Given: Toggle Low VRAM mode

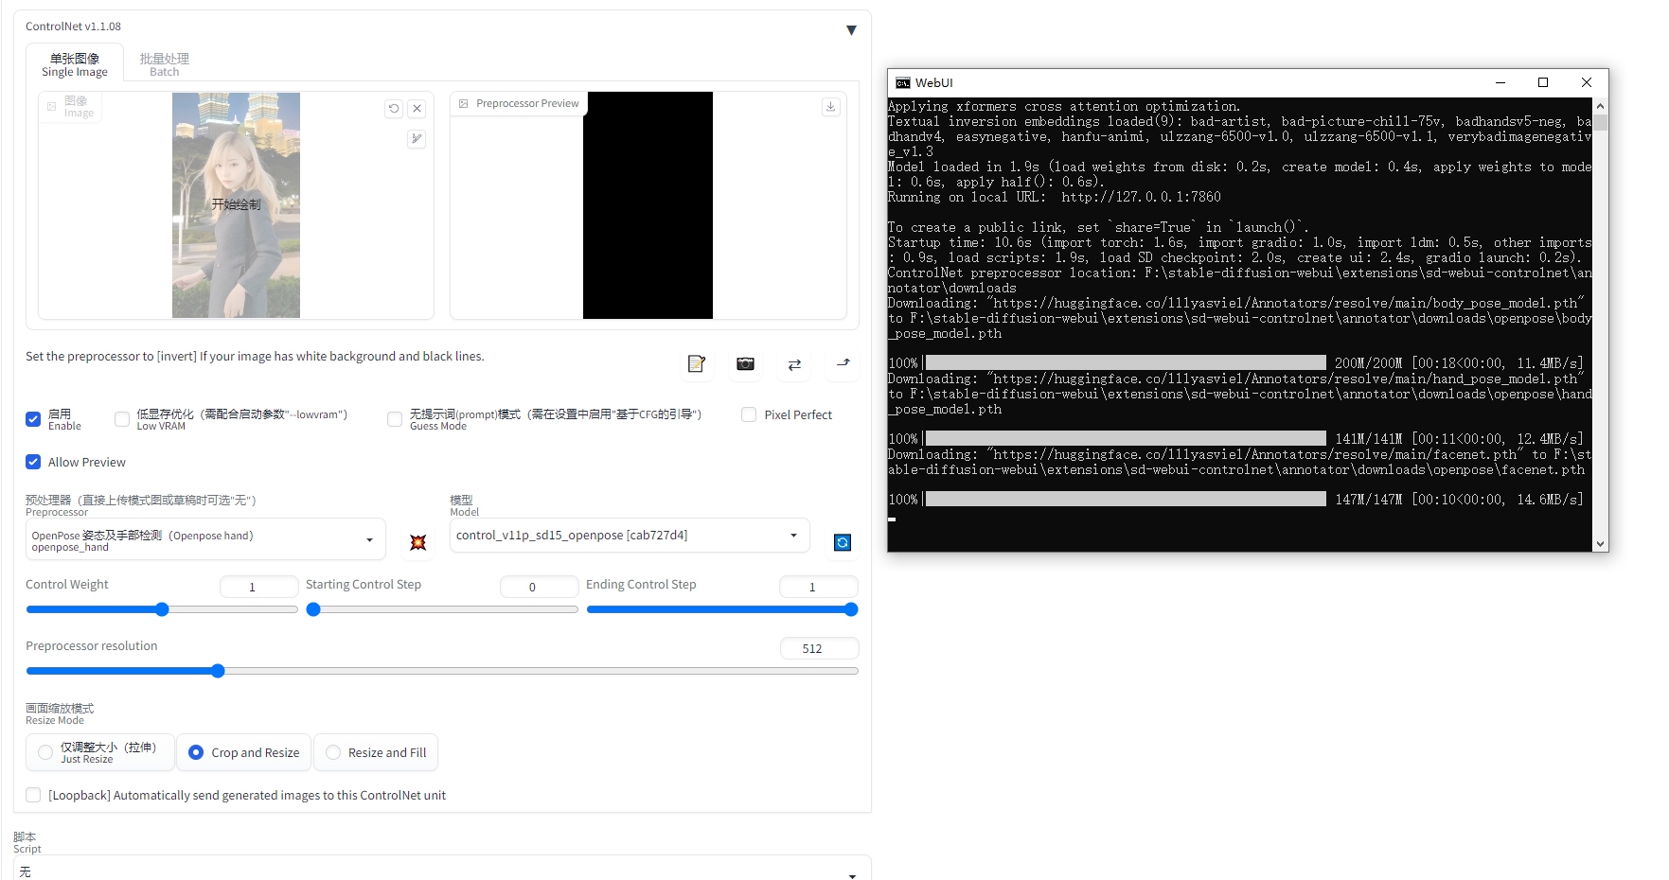Looking at the screenshot, I should click(121, 419).
